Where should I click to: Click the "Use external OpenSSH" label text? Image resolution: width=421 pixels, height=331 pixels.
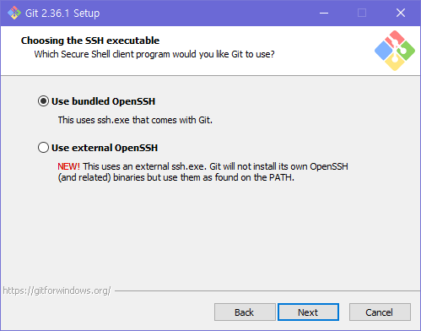pos(105,148)
